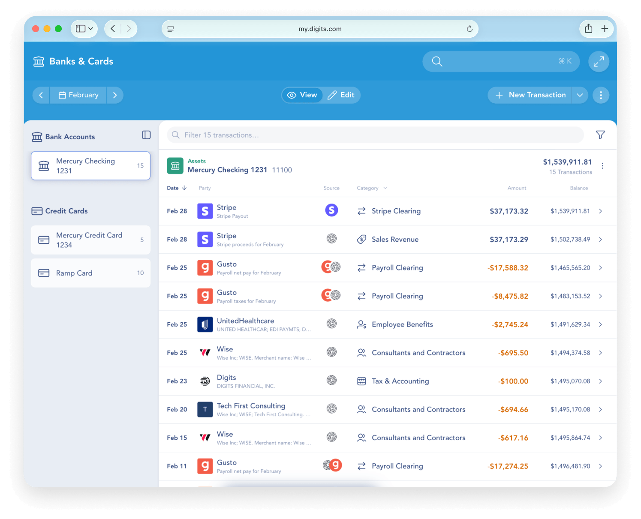Screen dimensions: 641x519
Task: Click the Filter 15 transactions field
Action: tap(375, 135)
